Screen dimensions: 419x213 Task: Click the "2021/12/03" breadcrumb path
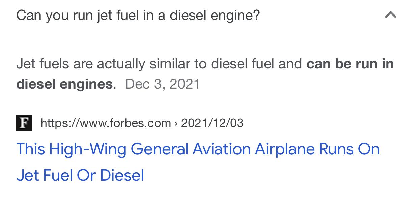(x=212, y=123)
